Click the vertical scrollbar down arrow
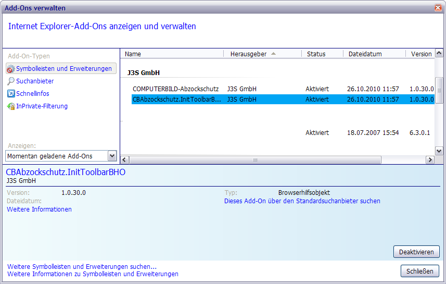Viewport: 446px width, 284px height. pos(439,151)
